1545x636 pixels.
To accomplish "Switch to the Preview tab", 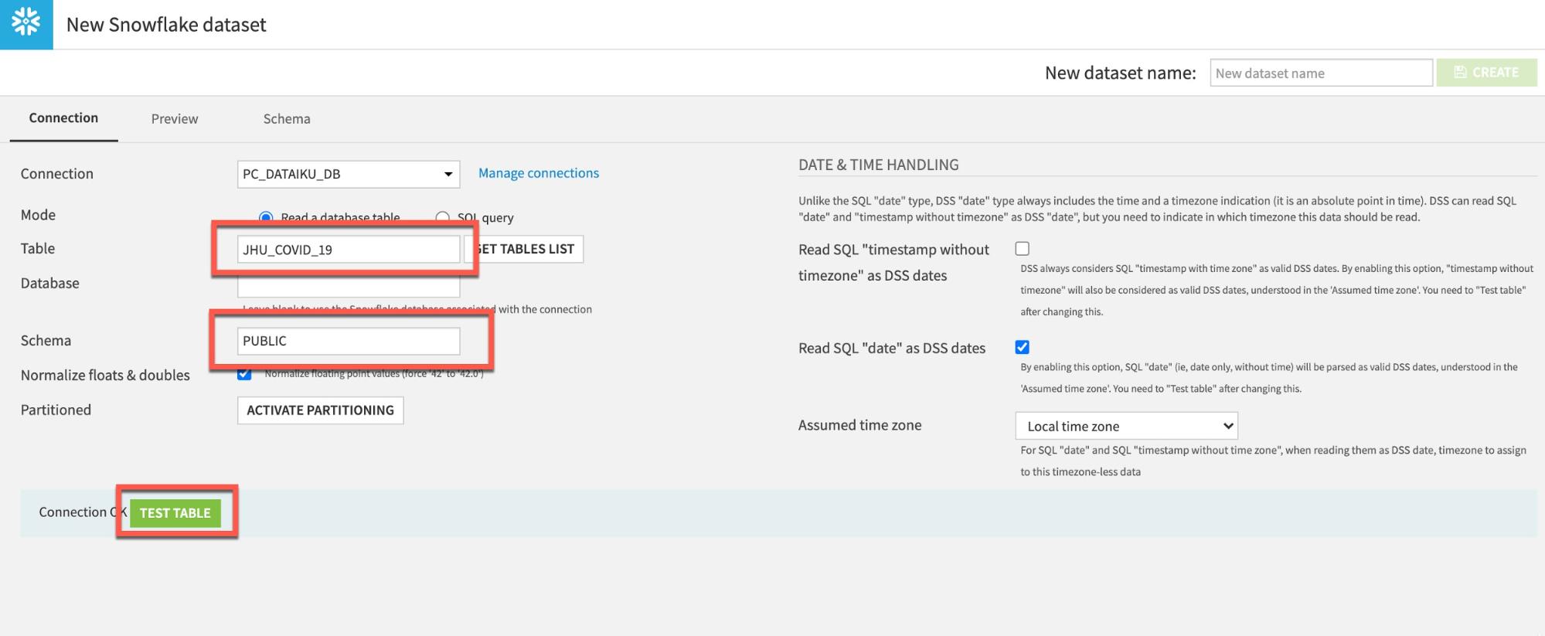I will [x=175, y=119].
